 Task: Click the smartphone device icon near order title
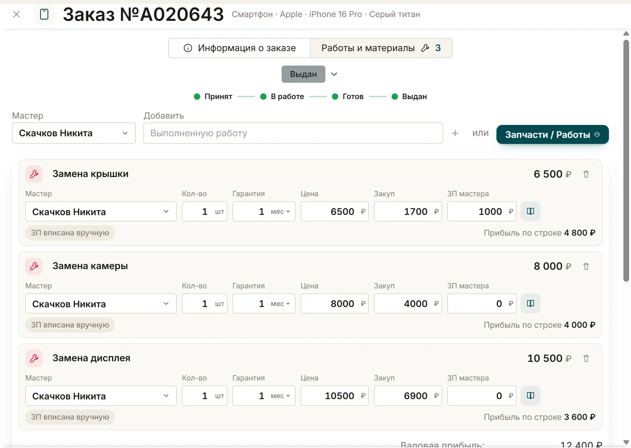point(44,15)
